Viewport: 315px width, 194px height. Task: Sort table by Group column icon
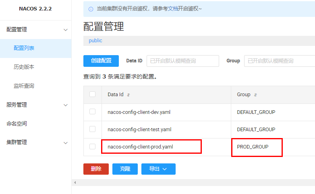coord(255,95)
